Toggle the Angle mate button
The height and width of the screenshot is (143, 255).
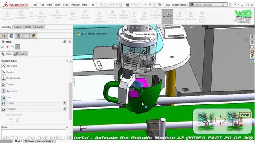click(4, 109)
